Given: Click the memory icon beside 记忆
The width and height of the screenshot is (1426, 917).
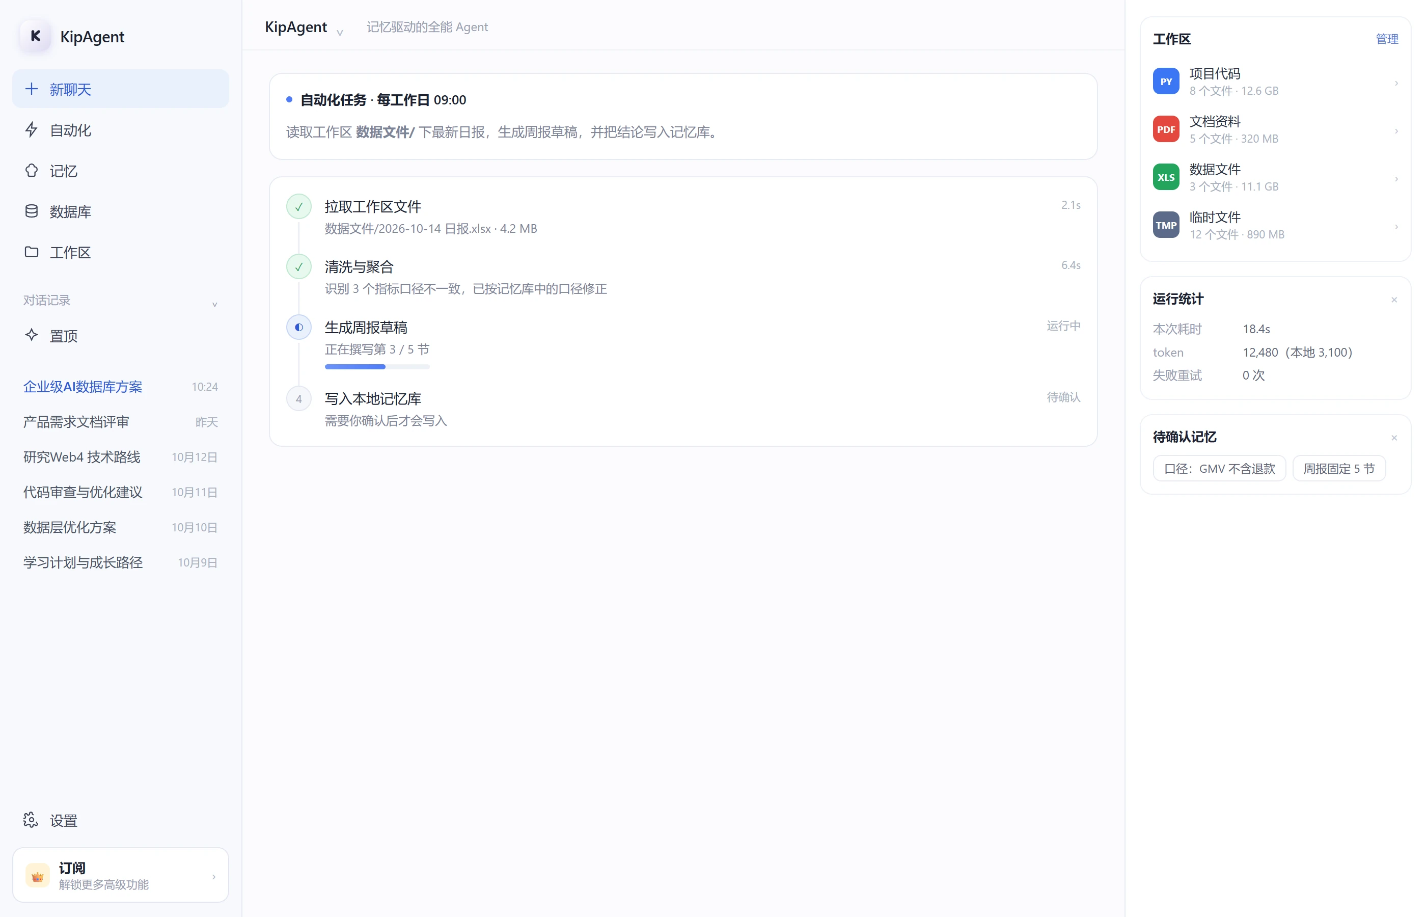Looking at the screenshot, I should click(x=32, y=170).
